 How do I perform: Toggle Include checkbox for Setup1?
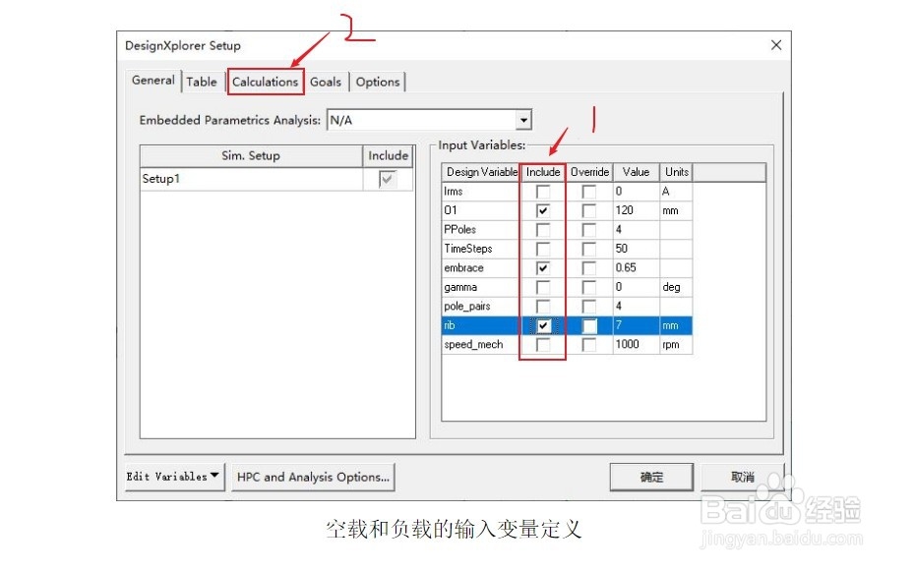pos(388,179)
